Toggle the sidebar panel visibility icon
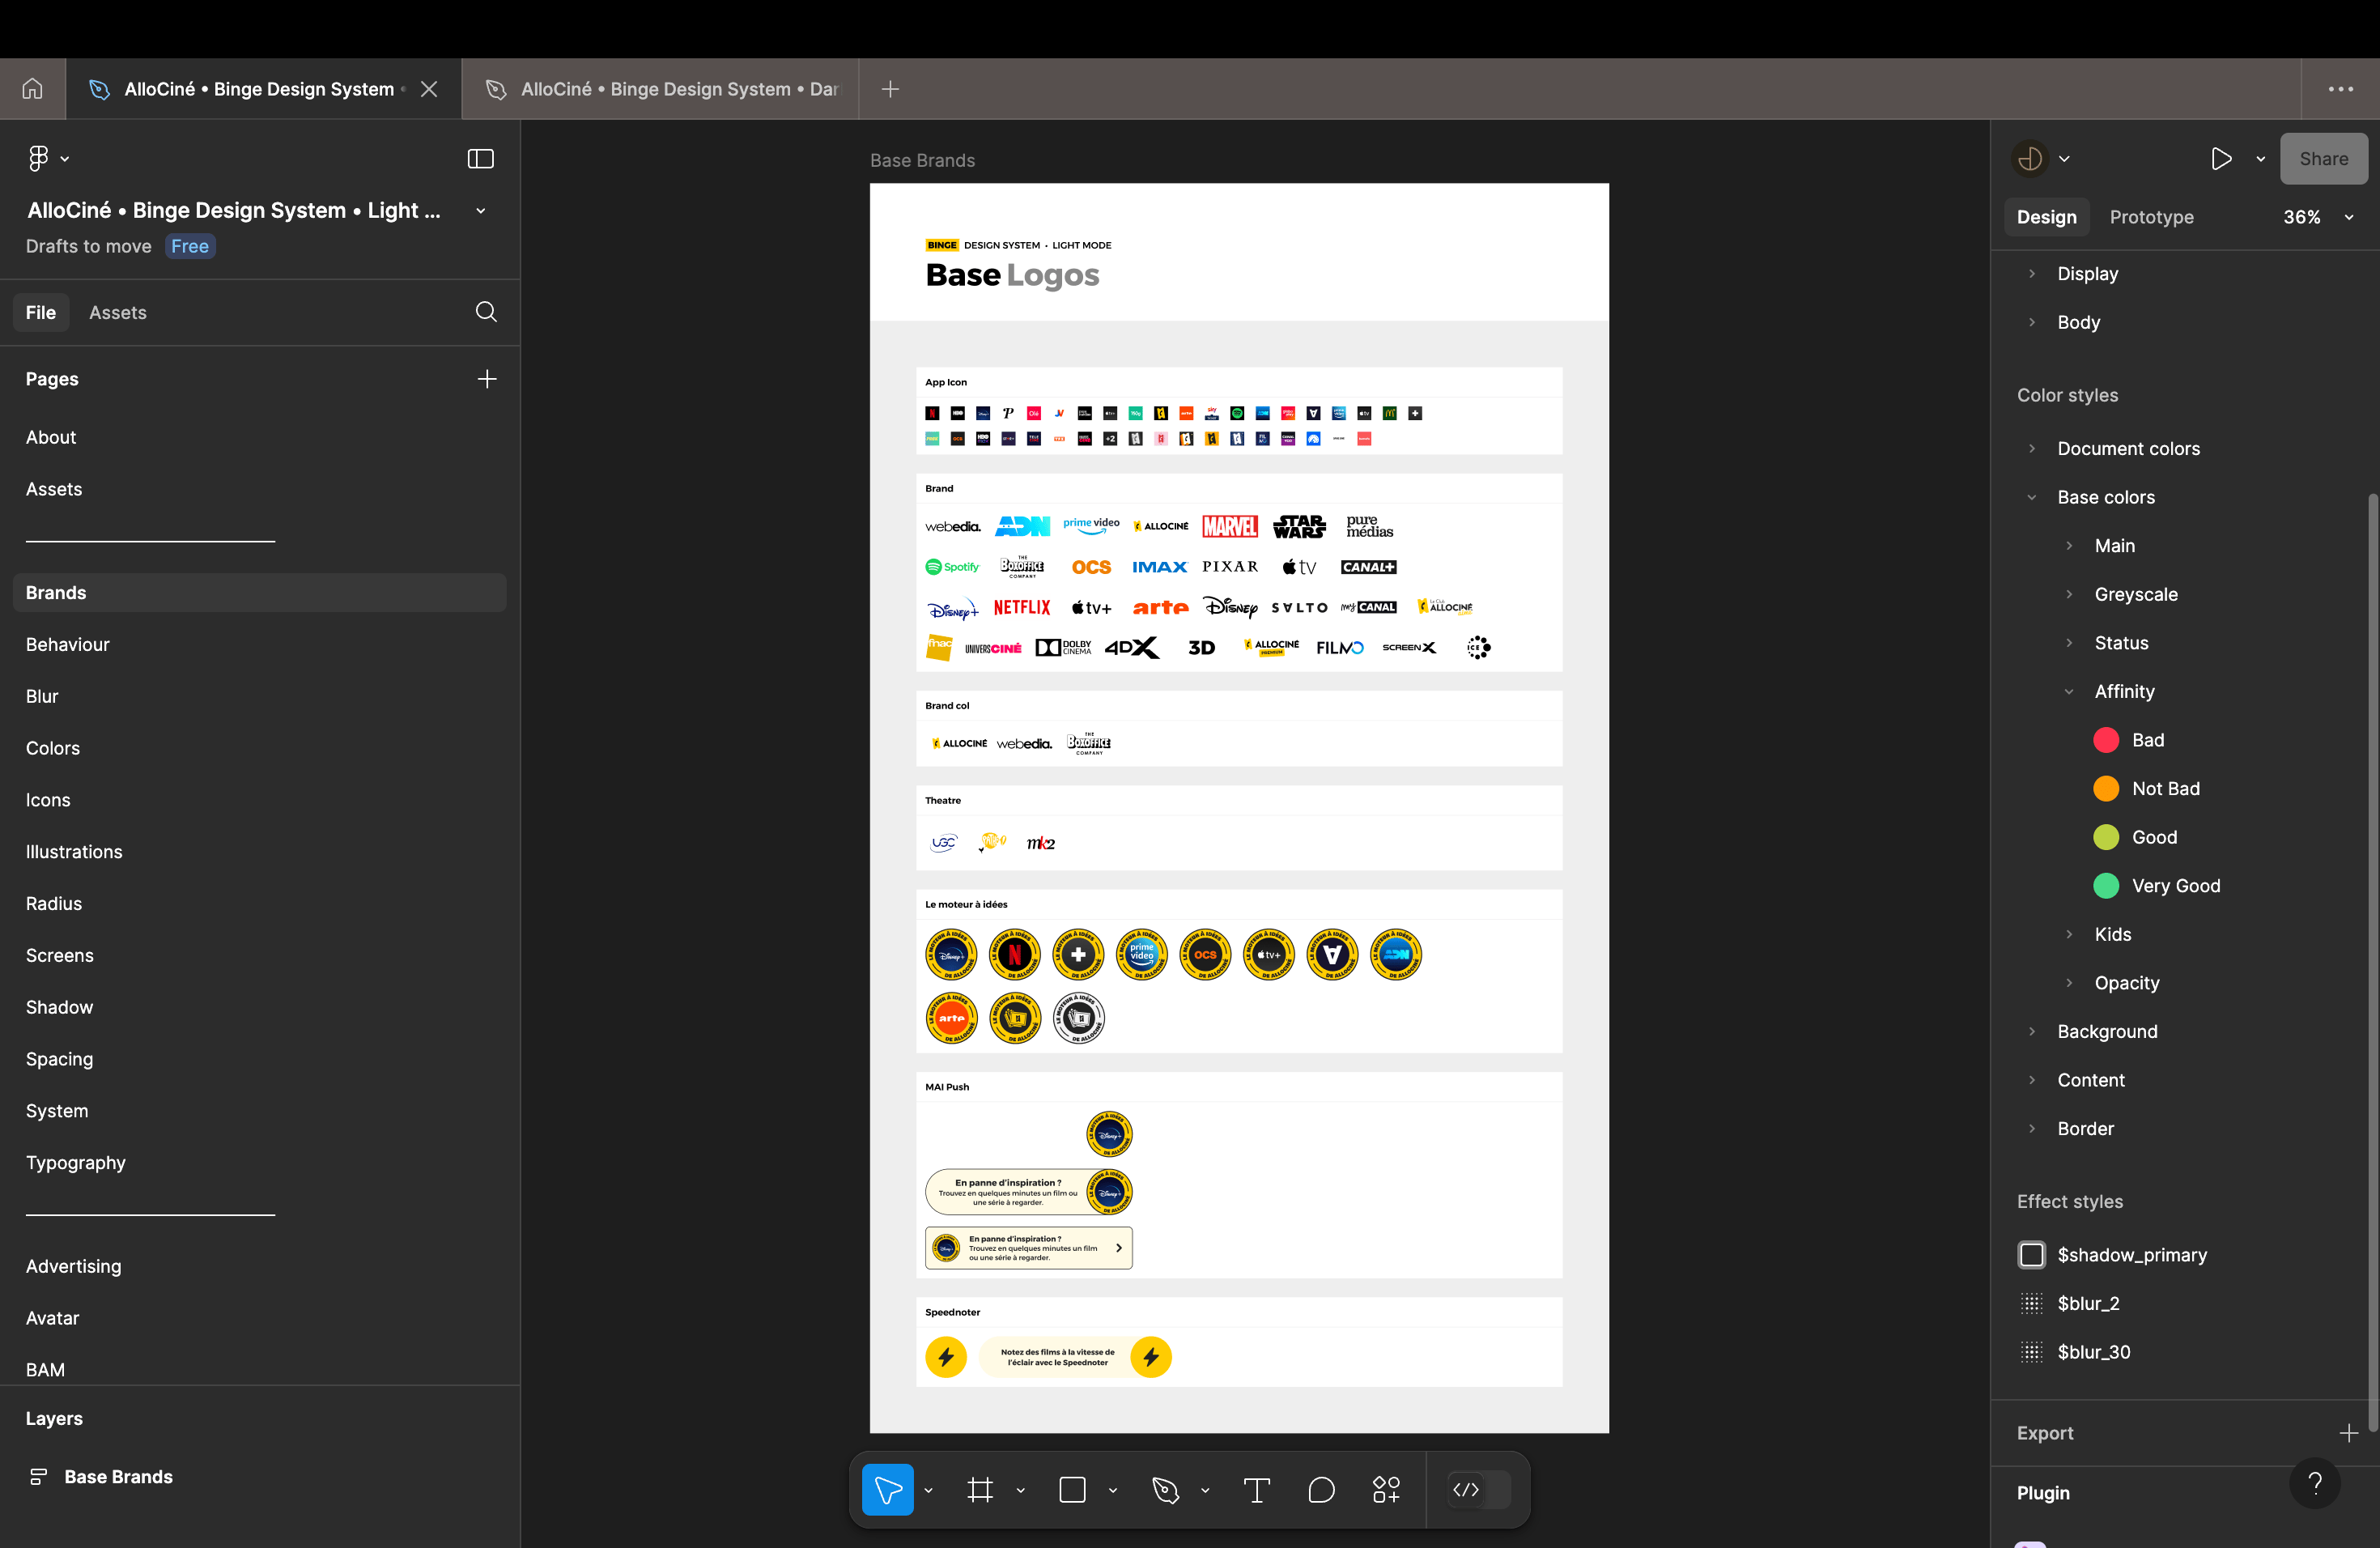The width and height of the screenshot is (2380, 1548). [x=481, y=159]
